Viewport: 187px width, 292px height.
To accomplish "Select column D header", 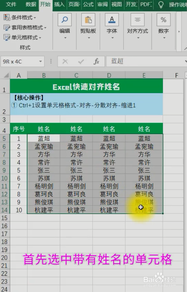I will (109, 75).
